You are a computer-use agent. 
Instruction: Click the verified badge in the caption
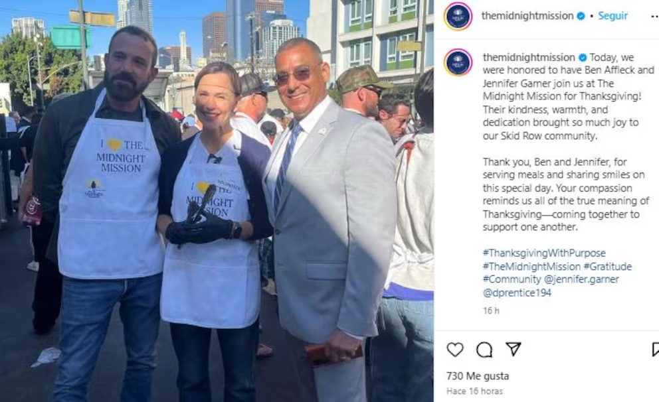pos(583,57)
